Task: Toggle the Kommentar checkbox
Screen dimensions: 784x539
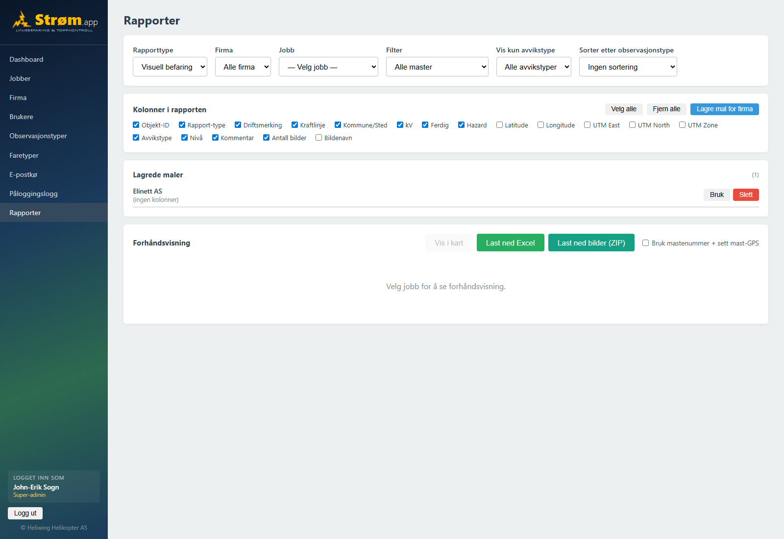Action: tap(215, 138)
